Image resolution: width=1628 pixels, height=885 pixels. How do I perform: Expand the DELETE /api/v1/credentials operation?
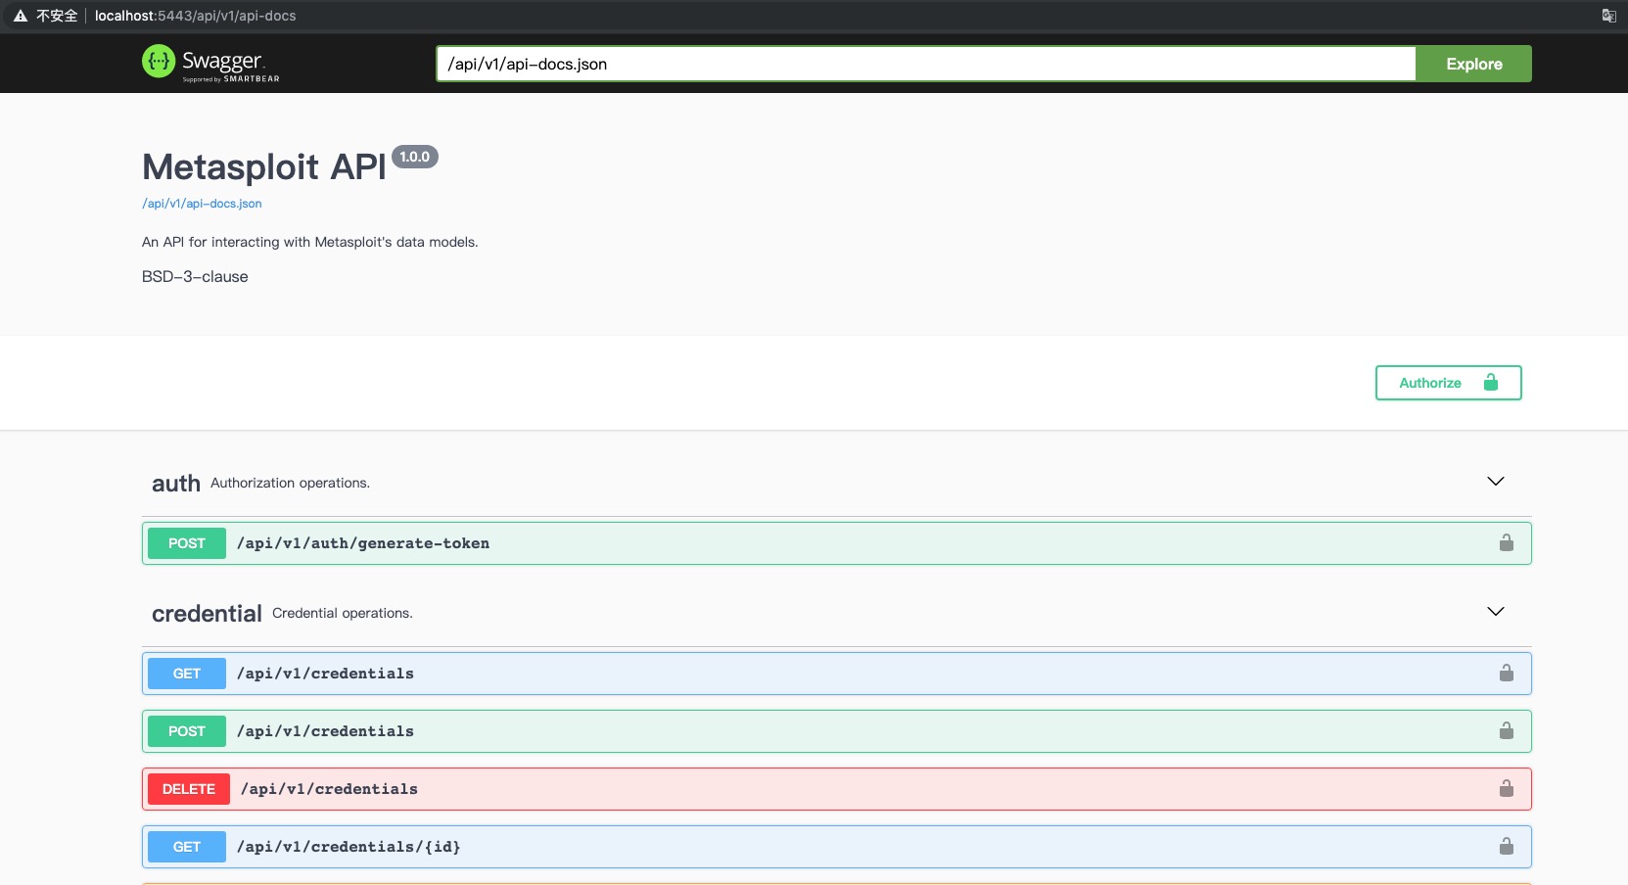[x=837, y=789]
